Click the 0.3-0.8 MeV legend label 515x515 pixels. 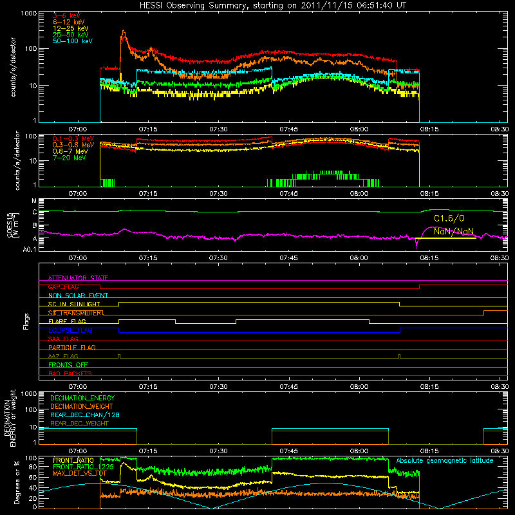coord(73,145)
